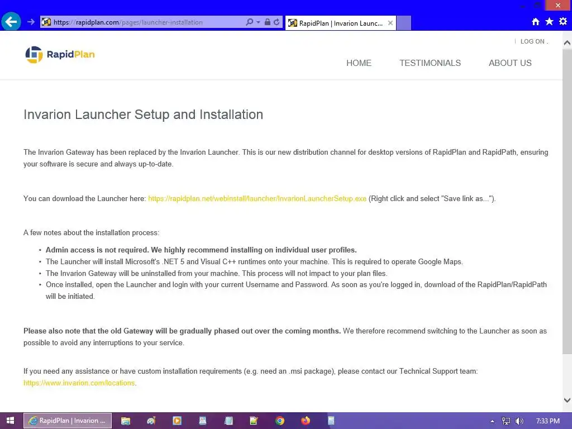572x429 pixels.
Task: Click the lock security icon in address bar
Action: point(268,22)
